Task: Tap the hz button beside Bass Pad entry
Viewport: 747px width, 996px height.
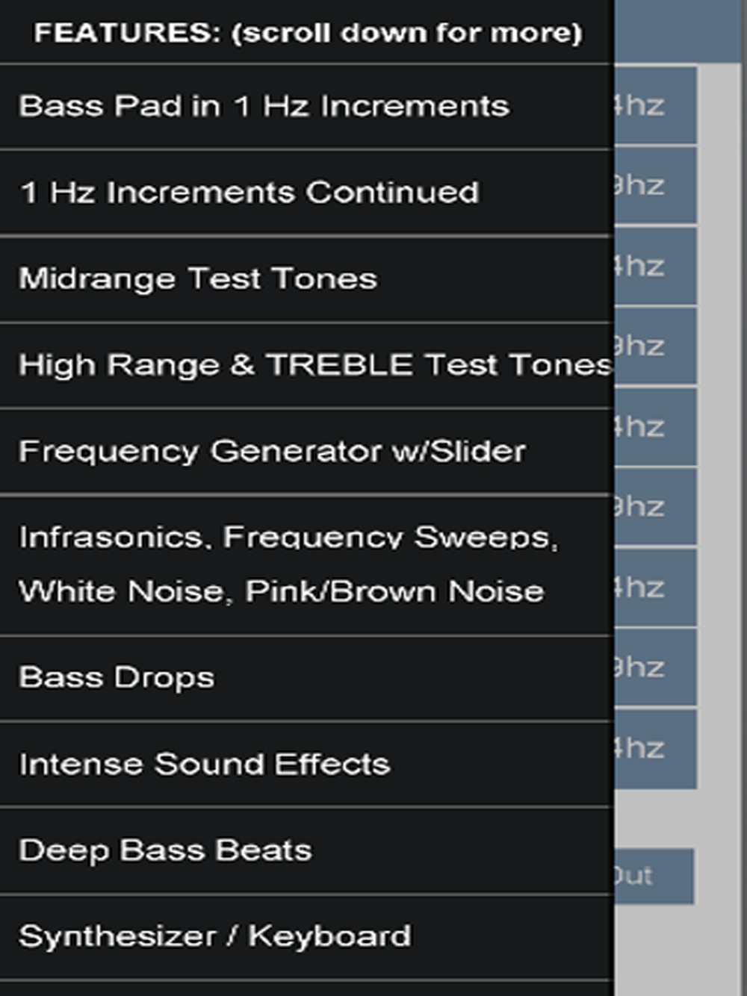Action: point(656,105)
